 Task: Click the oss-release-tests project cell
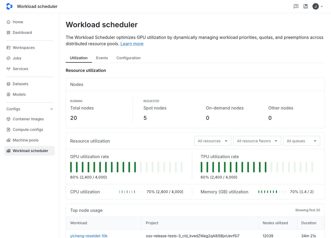(193, 236)
